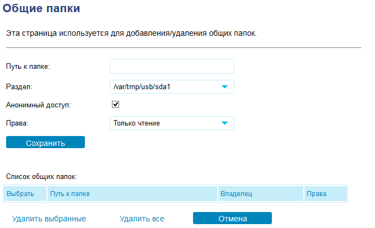The height and width of the screenshot is (228, 375).
Task: Click the Путь к папке table column header
Action: coord(70,194)
